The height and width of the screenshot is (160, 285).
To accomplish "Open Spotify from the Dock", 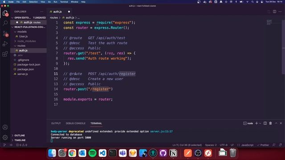I will (92, 153).
